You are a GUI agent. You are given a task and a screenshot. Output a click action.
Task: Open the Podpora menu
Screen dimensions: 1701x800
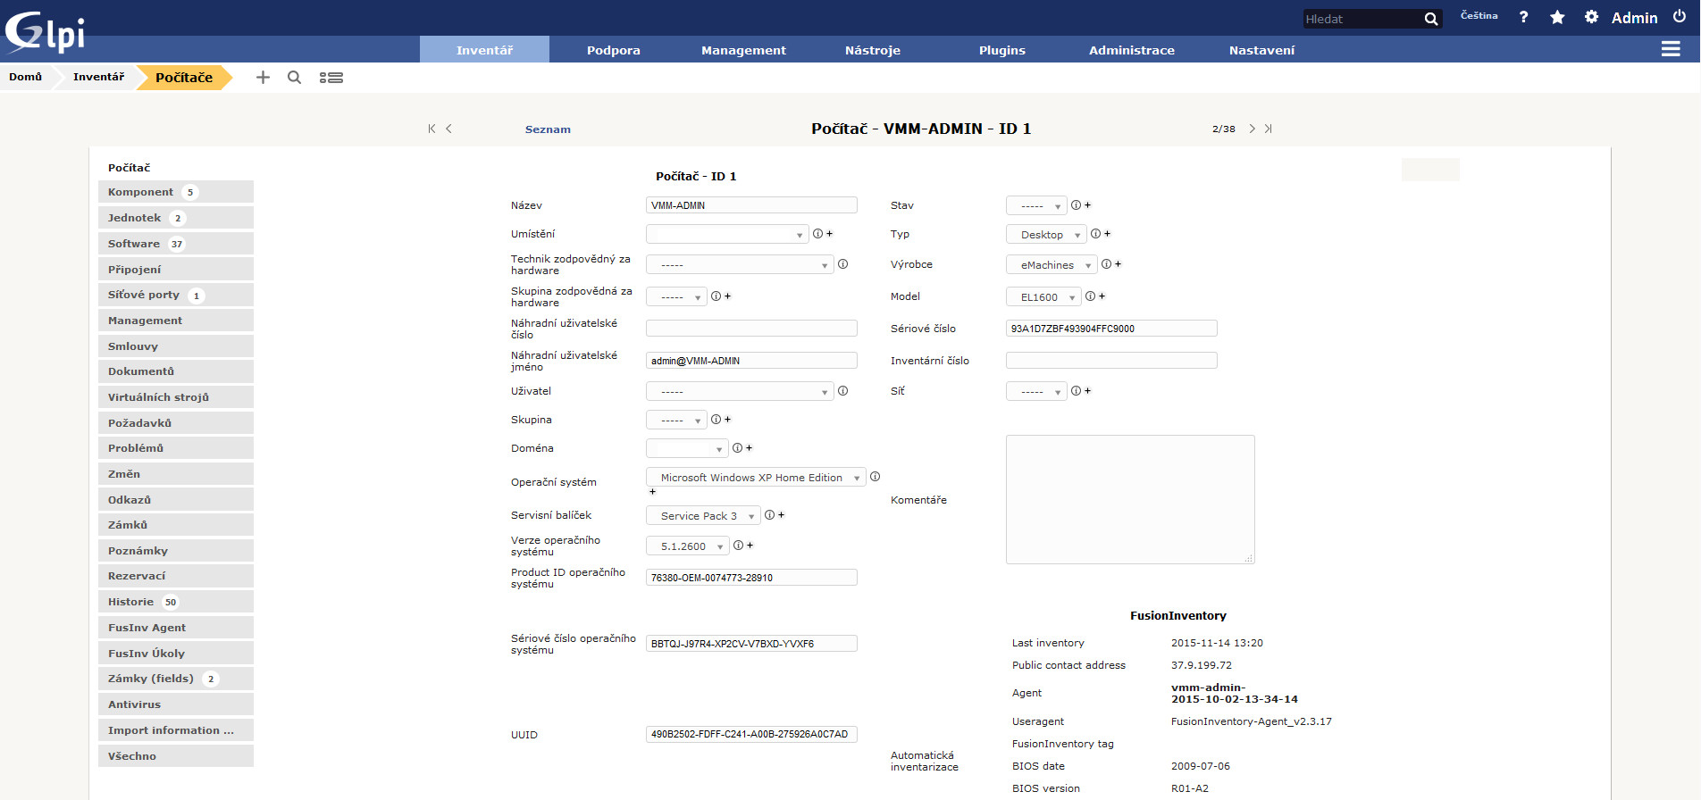tap(614, 50)
